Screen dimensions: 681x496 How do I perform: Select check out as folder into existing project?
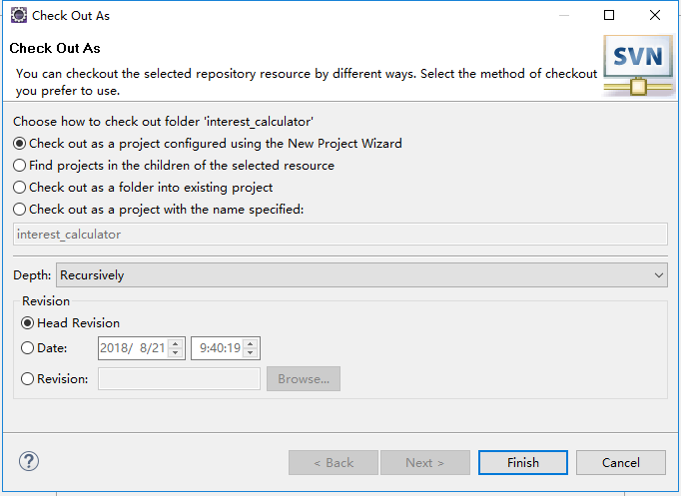(20, 188)
